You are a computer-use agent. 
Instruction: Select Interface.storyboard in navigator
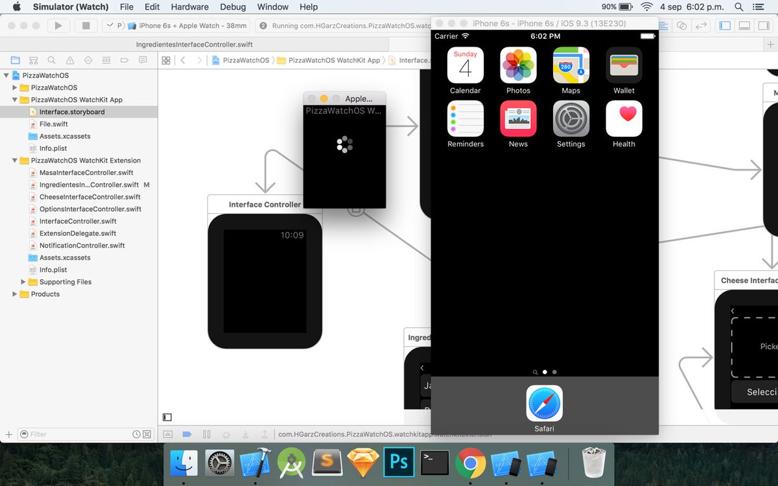click(78, 112)
